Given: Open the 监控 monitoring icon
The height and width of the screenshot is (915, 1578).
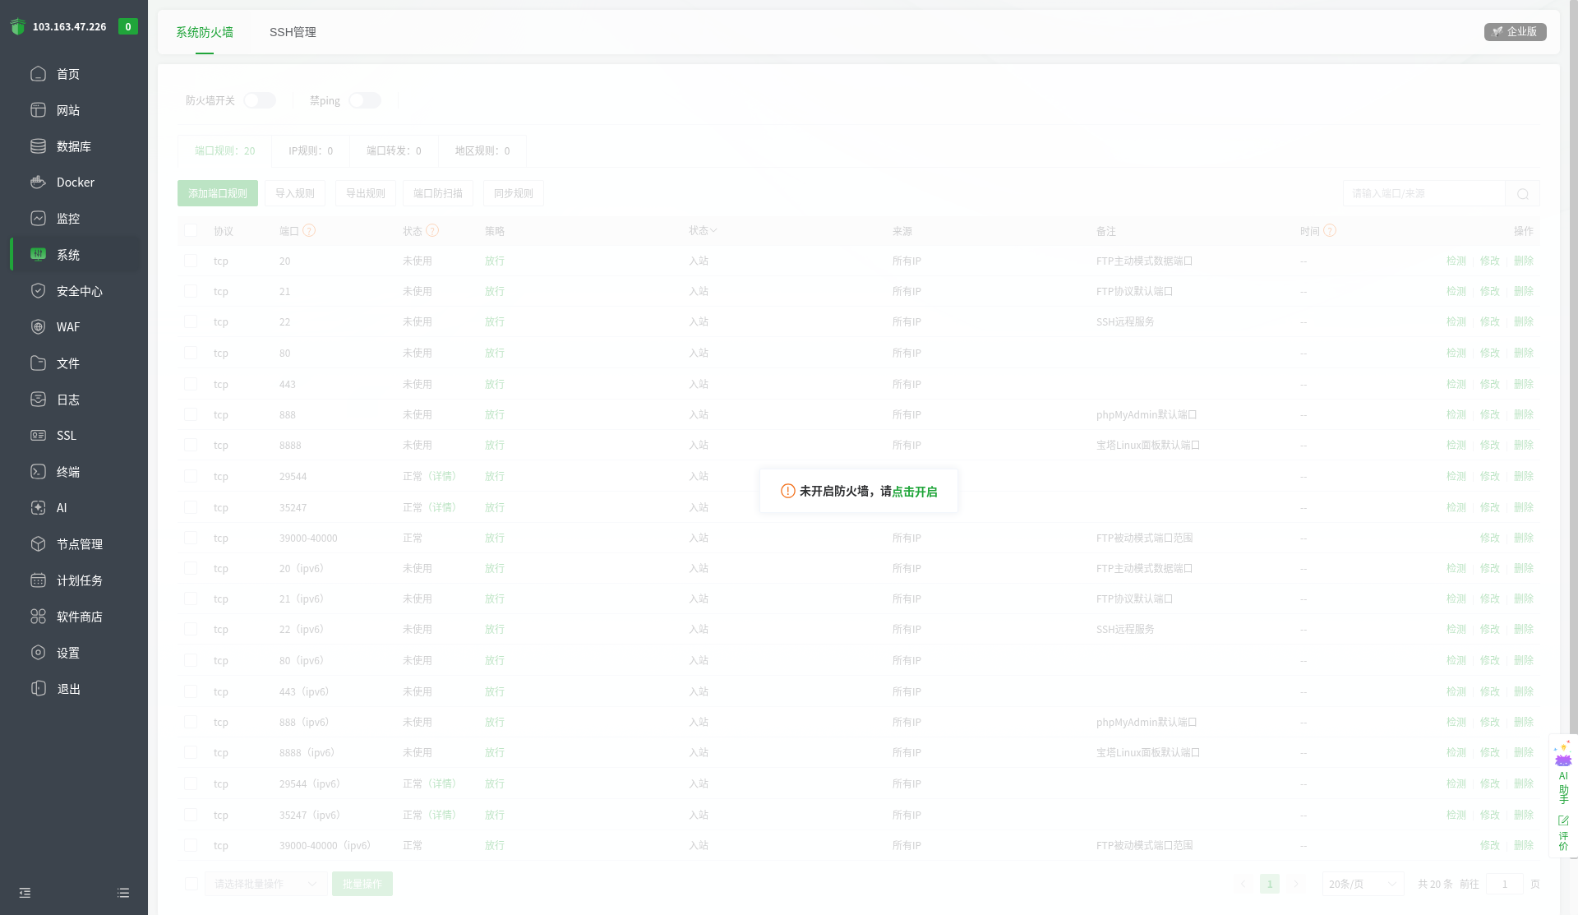Looking at the screenshot, I should click(38, 219).
